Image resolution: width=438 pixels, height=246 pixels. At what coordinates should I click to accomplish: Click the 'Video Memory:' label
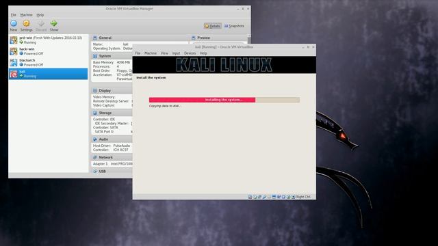pos(104,97)
